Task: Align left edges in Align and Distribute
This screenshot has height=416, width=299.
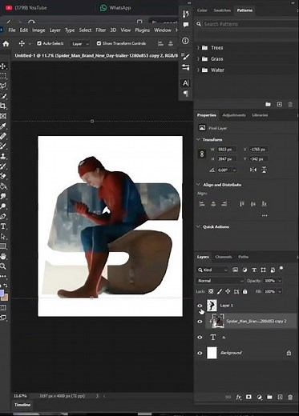Action: (202, 204)
